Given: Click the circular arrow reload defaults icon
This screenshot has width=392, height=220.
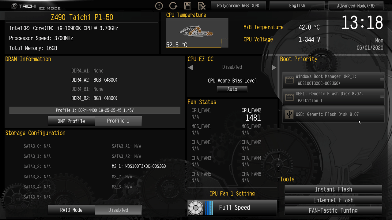Looking at the screenshot, I should click(x=173, y=6).
